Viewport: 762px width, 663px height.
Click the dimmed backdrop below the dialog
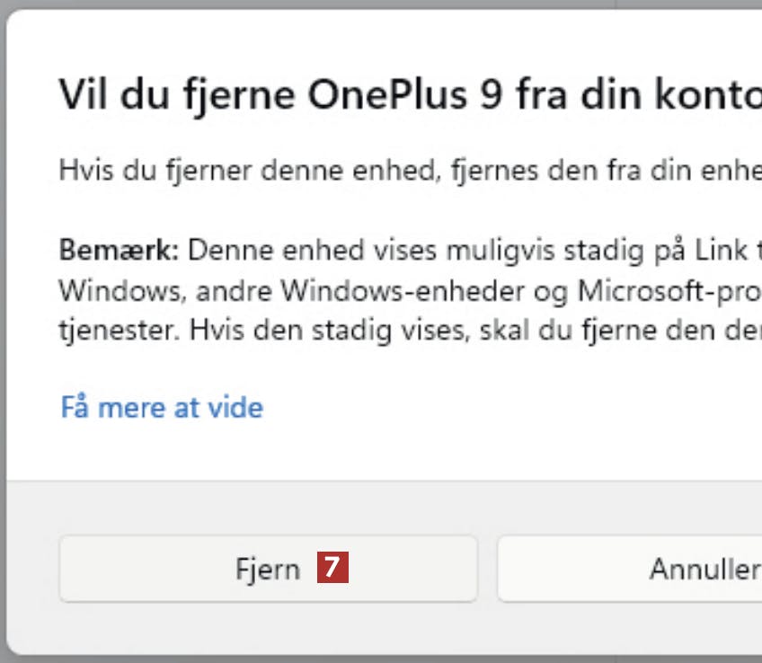(x=359, y=659)
